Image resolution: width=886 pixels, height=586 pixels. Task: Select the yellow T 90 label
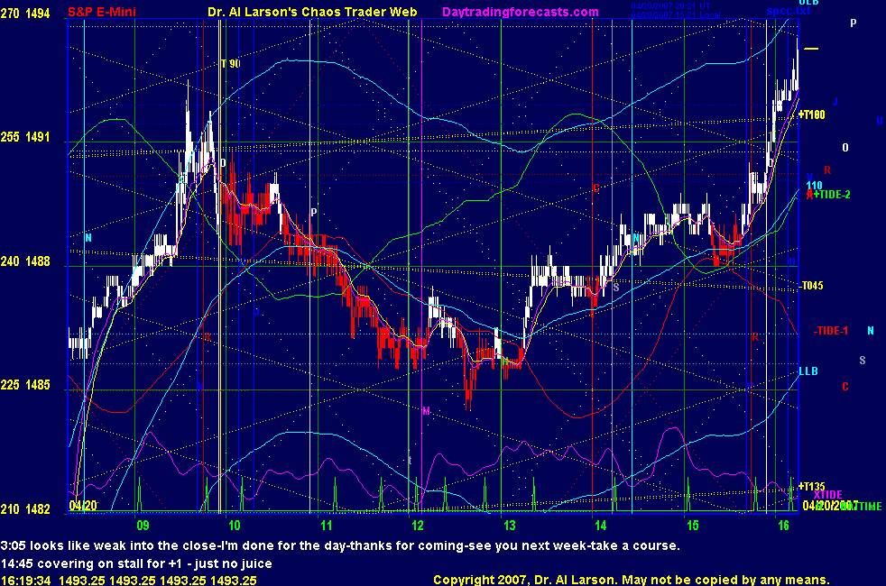[x=231, y=64]
